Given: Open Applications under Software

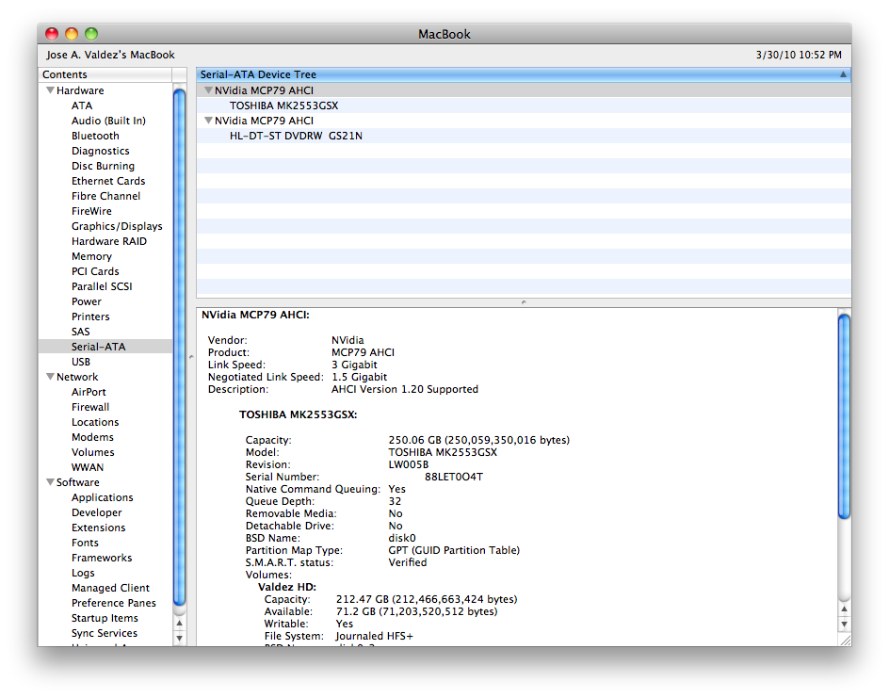Looking at the screenshot, I should pos(102,497).
